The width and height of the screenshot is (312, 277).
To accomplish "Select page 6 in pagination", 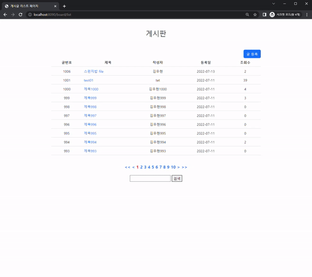I will pos(157,167).
